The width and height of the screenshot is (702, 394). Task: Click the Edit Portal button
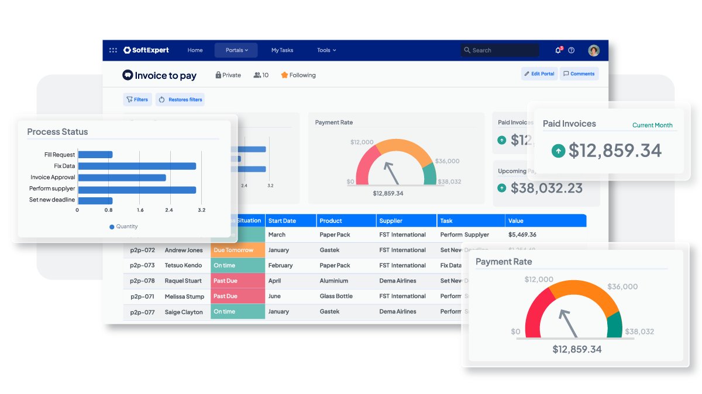[539, 74]
